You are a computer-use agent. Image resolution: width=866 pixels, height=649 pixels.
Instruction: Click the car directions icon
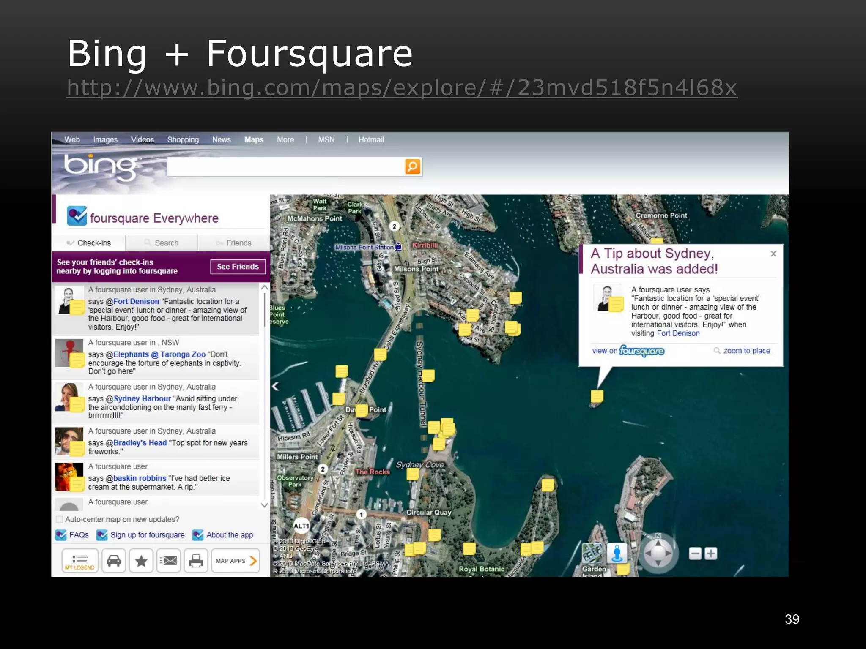click(114, 561)
